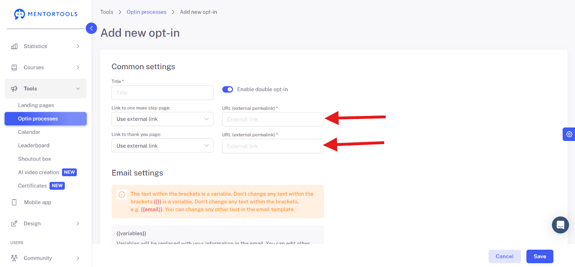
Task: Expand the Design menu chevron
Action: [78, 224]
